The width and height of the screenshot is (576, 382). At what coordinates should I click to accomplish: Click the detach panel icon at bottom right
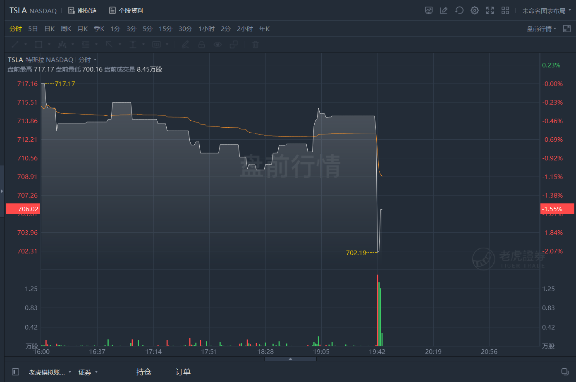pyautogui.click(x=565, y=372)
